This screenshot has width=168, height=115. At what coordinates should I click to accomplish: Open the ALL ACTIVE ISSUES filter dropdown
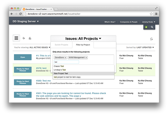point(40,47)
